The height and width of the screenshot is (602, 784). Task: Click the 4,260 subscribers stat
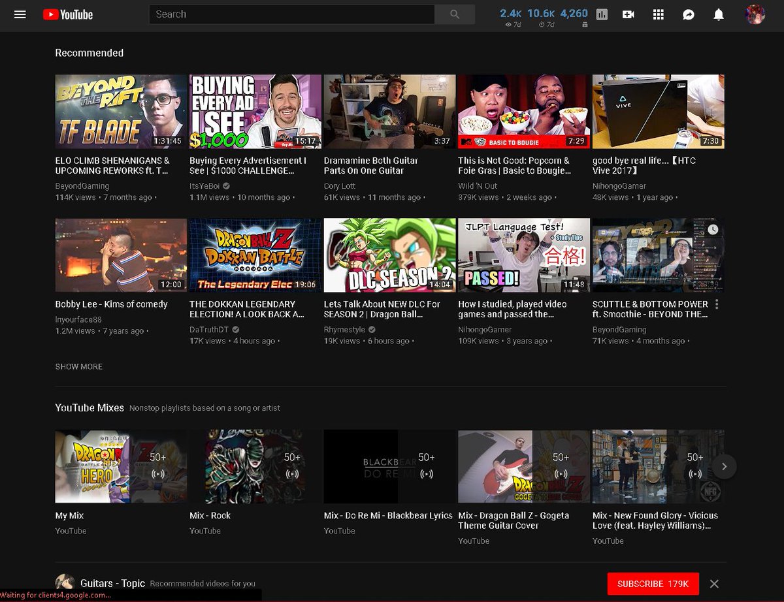(574, 18)
